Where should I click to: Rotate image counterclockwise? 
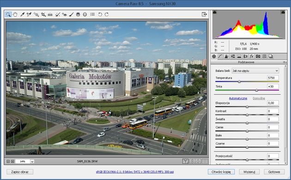[x=100, y=14]
